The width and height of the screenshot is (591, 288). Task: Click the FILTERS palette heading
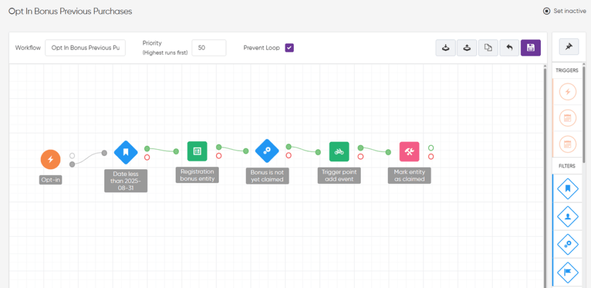567,166
